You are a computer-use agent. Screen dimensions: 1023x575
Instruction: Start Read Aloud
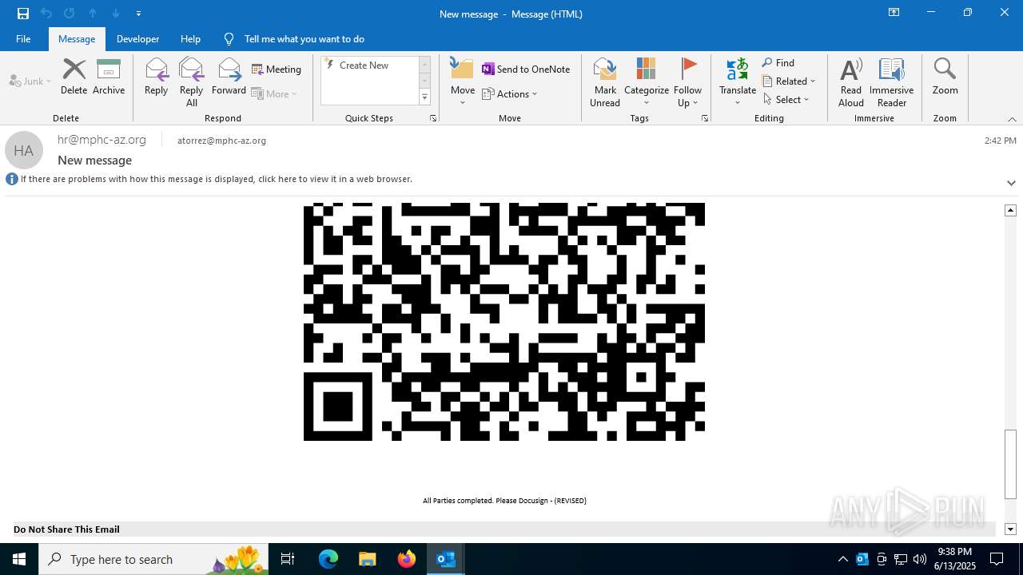[851, 82]
